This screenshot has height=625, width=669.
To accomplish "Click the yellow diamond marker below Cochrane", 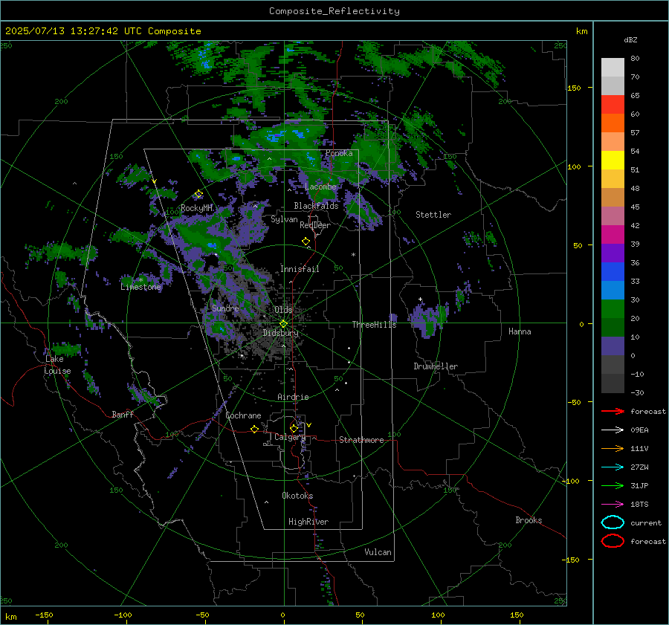I will tap(254, 429).
